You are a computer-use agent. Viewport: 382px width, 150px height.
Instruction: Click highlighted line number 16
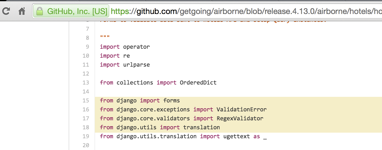click(x=86, y=109)
